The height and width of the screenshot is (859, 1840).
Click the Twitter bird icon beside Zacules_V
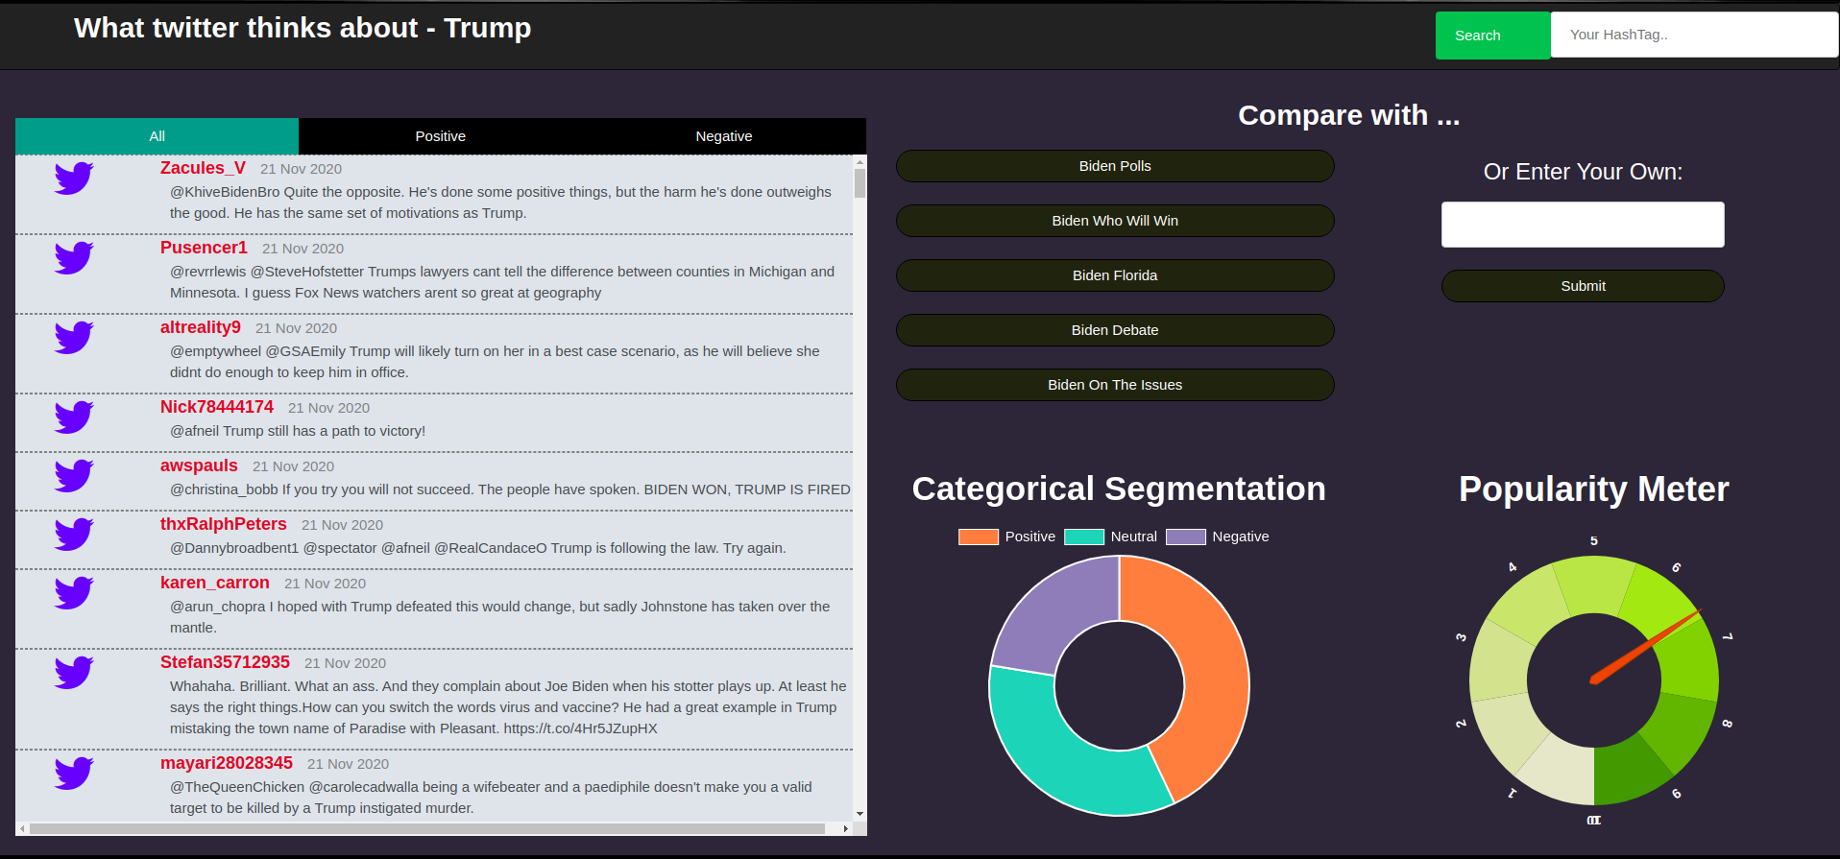coord(74,179)
